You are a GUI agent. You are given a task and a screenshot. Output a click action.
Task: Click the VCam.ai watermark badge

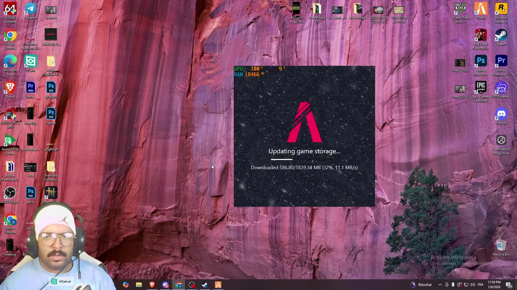[61, 282]
